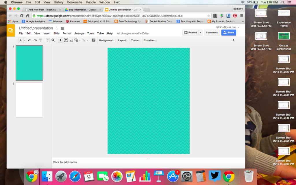
Task: Open the Insert menu
Action: (x=47, y=34)
